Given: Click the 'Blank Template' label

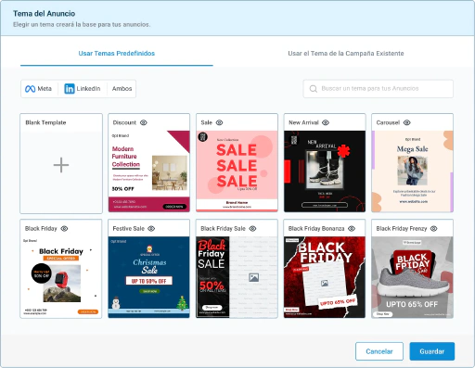Looking at the screenshot, I should click(x=45, y=122).
